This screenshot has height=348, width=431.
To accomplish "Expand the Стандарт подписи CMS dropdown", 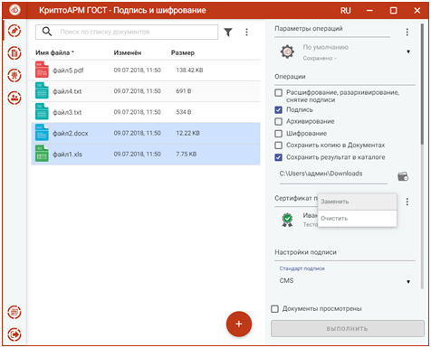I will [x=408, y=282].
